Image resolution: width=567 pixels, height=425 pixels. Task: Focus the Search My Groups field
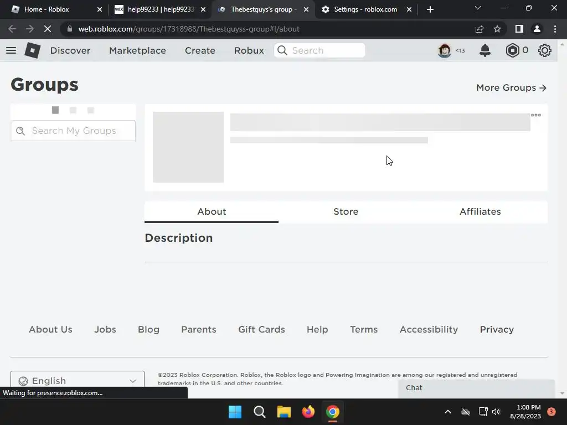coord(73,131)
